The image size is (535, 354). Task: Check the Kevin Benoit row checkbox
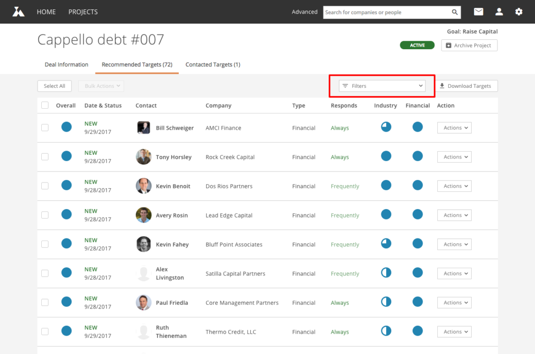(x=45, y=186)
